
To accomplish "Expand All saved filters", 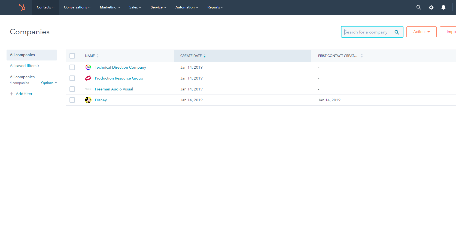I will [25, 66].
